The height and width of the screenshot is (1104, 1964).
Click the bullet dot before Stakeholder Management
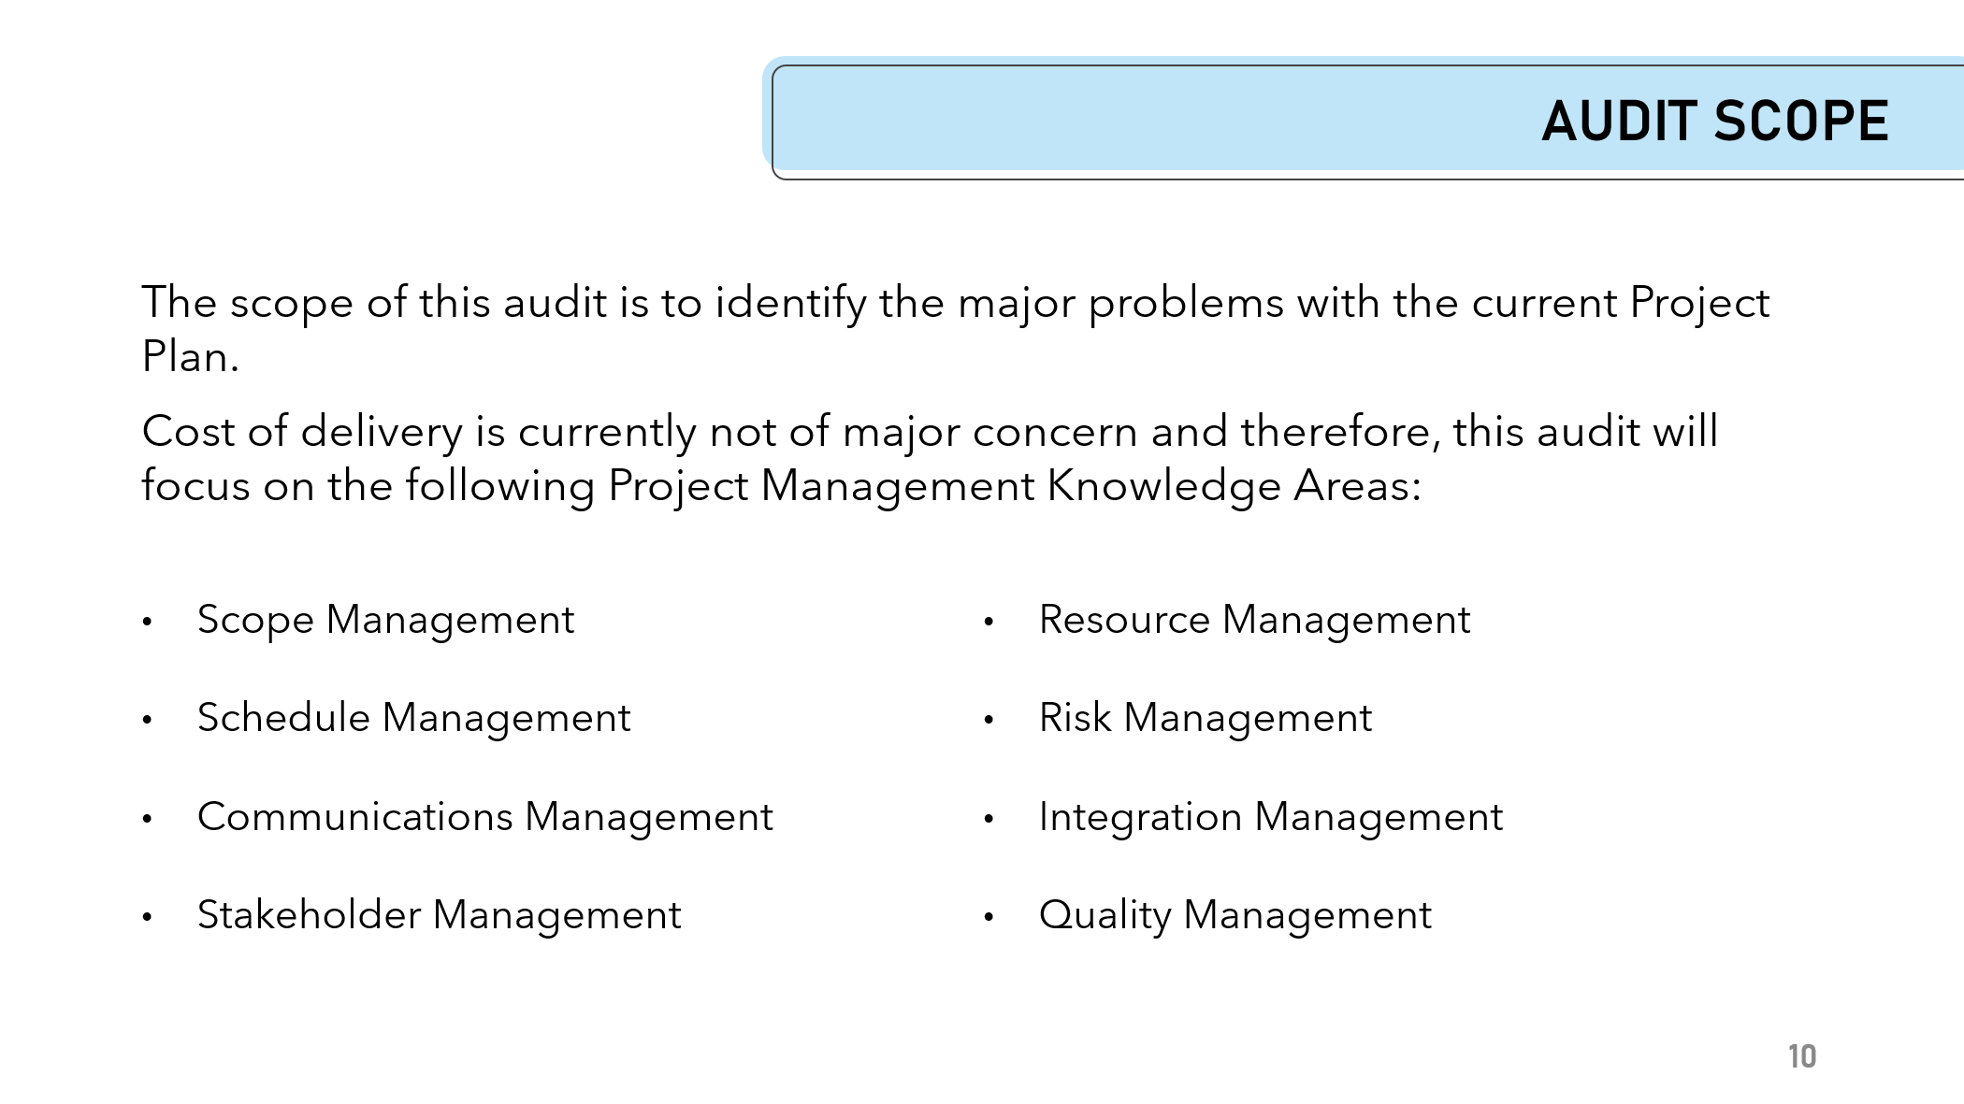(x=147, y=917)
